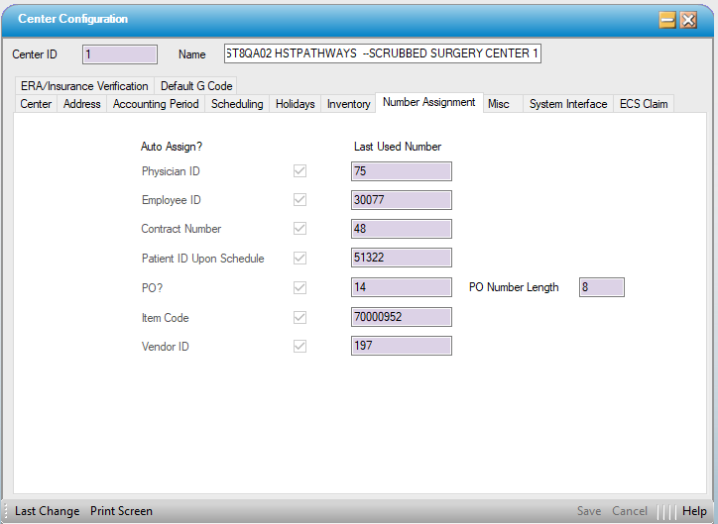Select the Inventory tab
Screen dimensions: 718x524
point(348,104)
